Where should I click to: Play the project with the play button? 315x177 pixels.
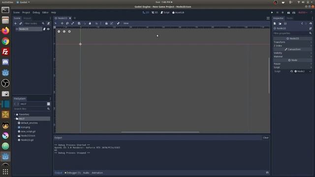272,12
